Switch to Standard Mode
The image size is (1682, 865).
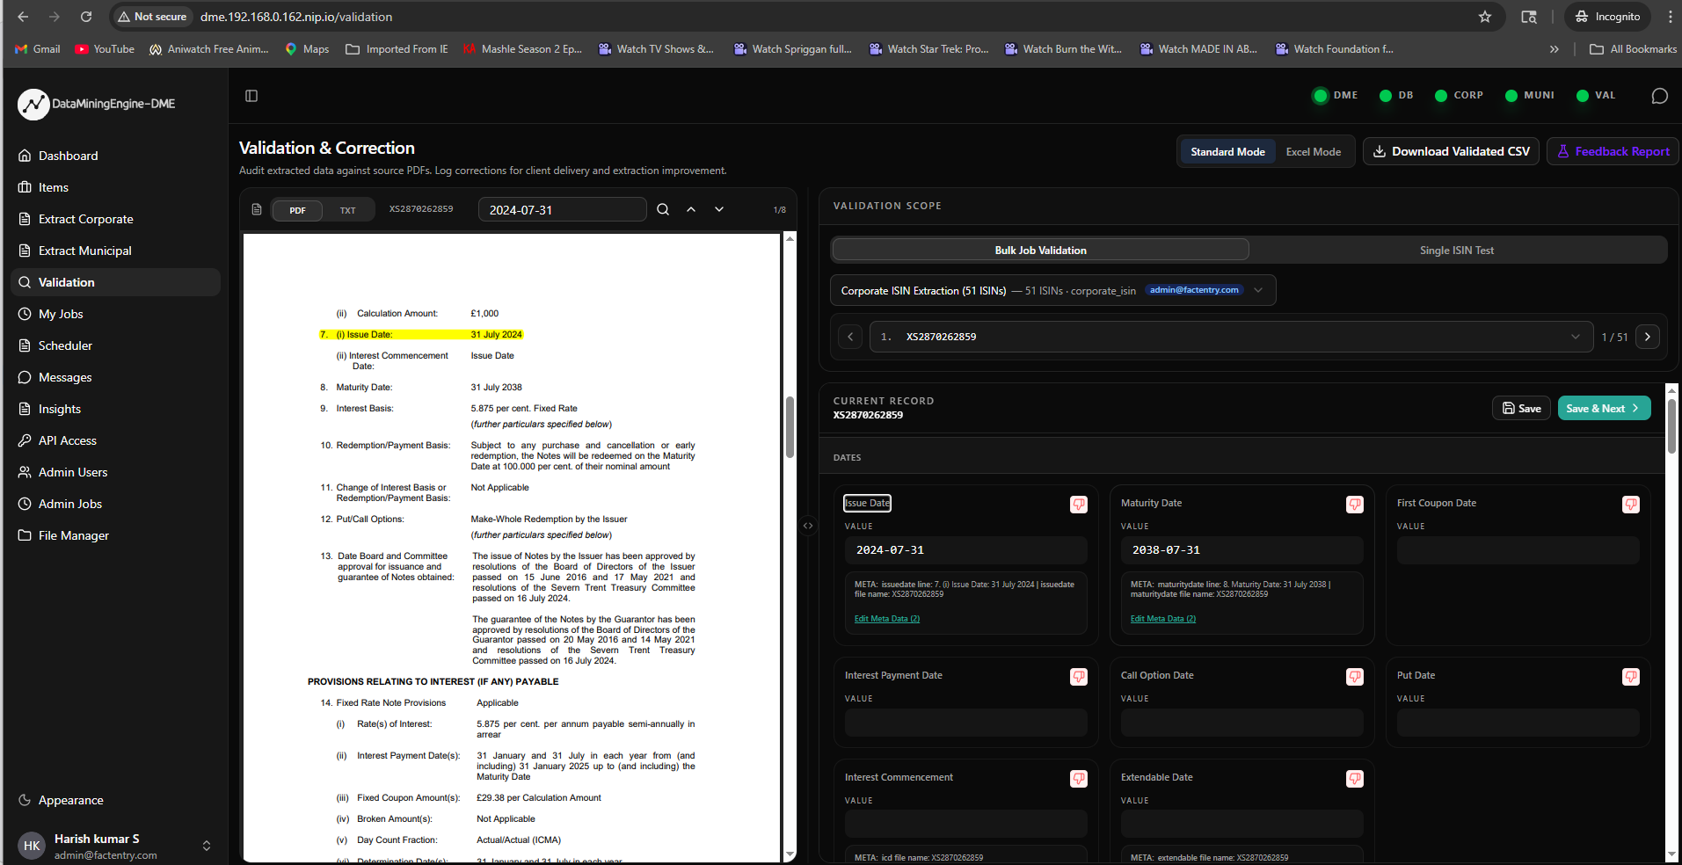pyautogui.click(x=1227, y=151)
